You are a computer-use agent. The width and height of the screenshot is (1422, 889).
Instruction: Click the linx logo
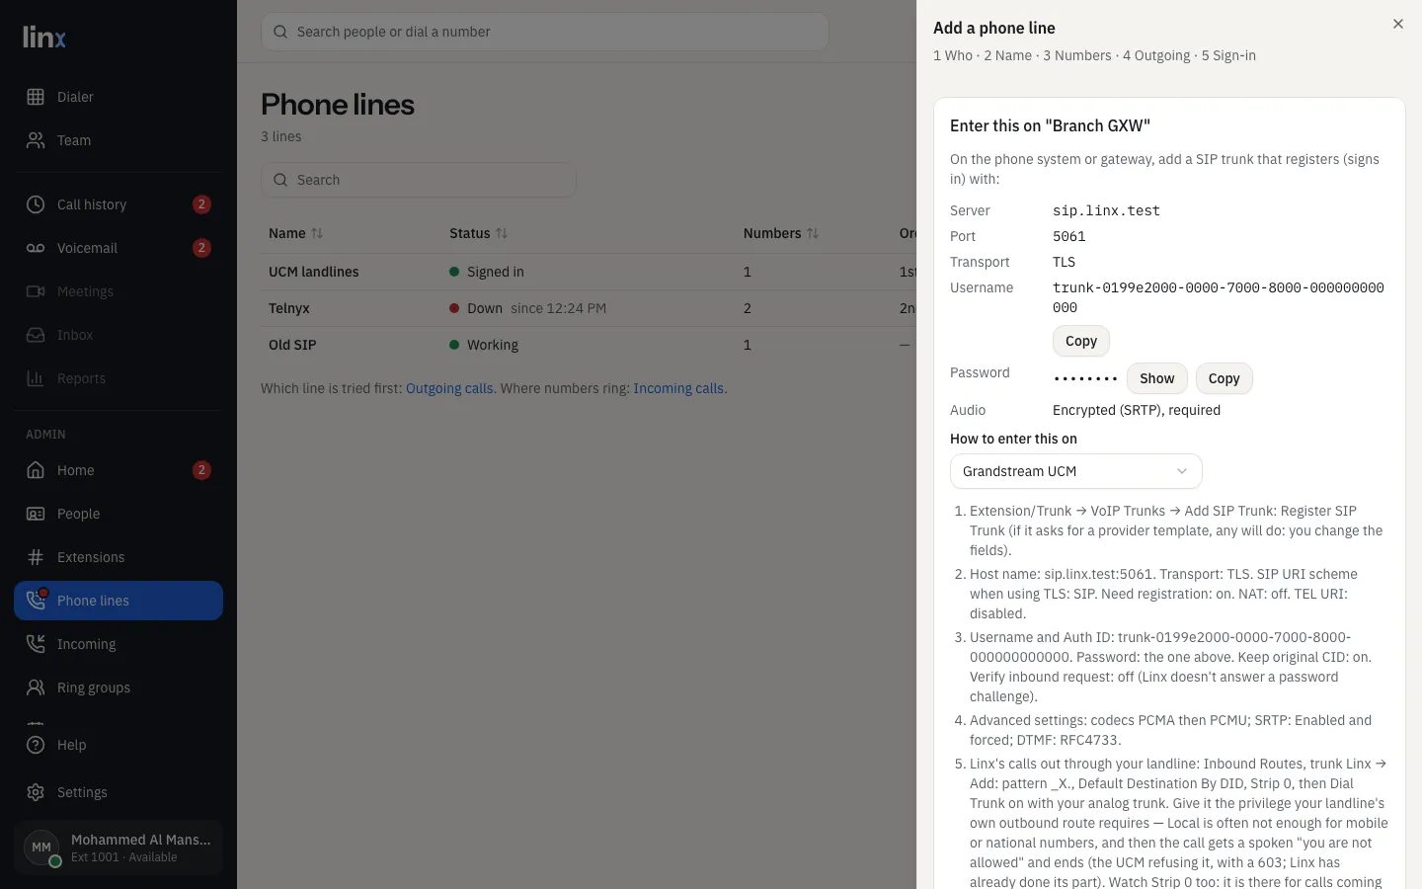click(x=44, y=38)
